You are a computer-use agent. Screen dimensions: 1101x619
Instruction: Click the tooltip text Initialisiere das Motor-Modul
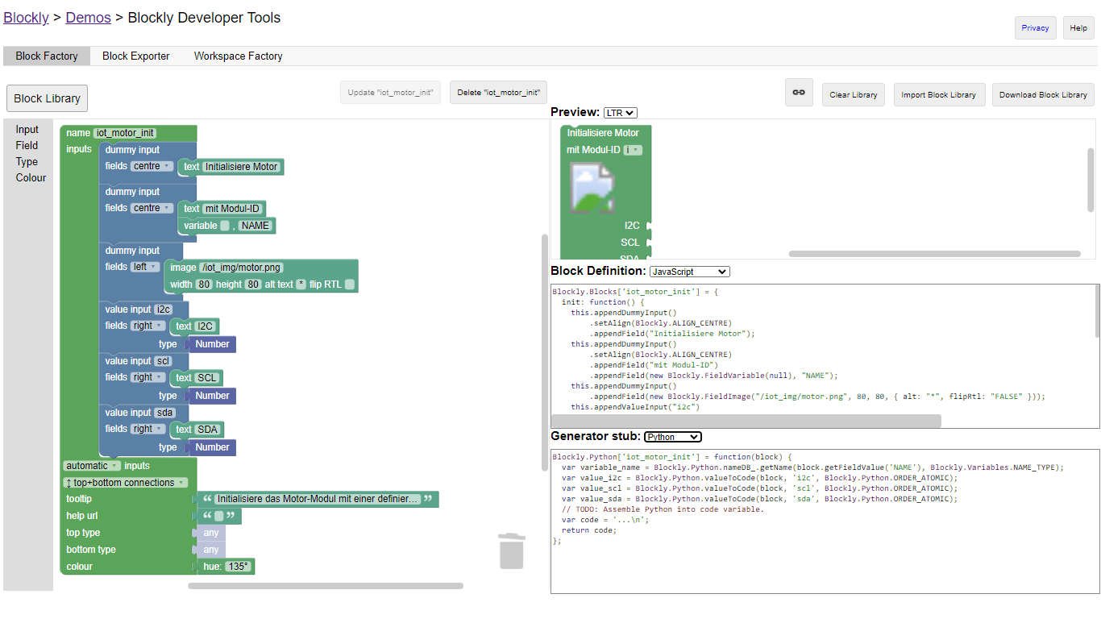pos(318,500)
